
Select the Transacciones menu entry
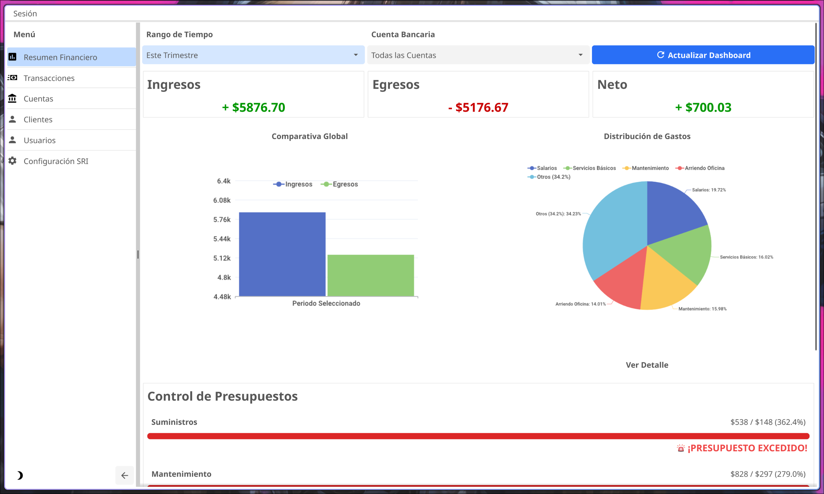click(49, 78)
